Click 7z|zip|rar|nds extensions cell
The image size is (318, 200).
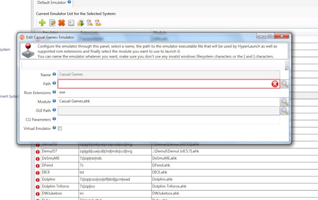click(115, 158)
